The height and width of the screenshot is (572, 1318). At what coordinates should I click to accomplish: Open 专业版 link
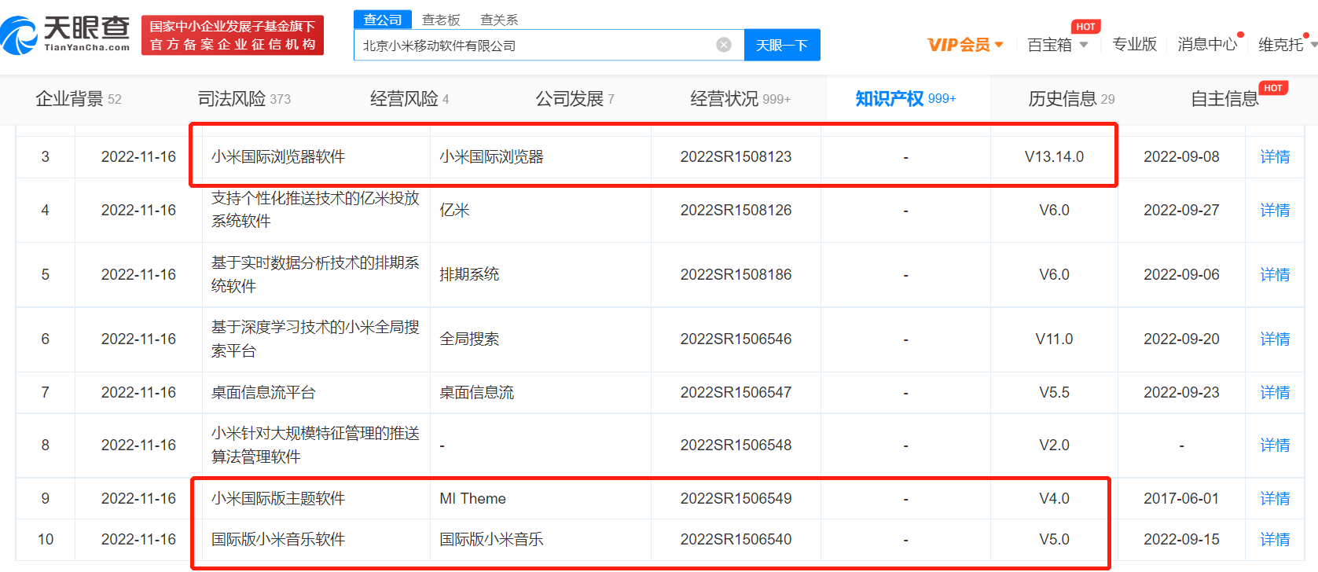(x=1134, y=45)
